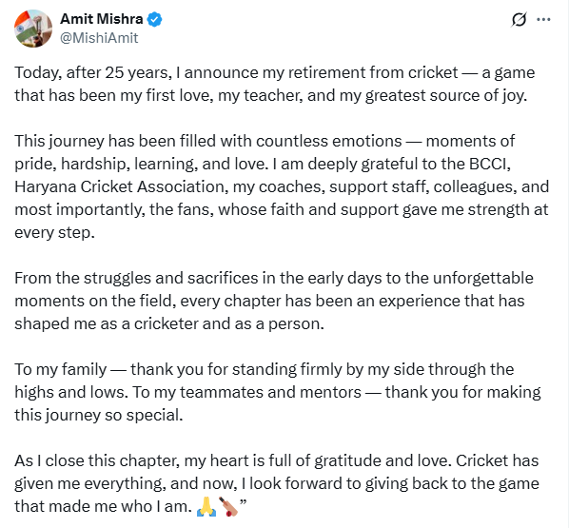
Task: Click the paragraph starting 'As I close this chapter'
Action: tap(277, 483)
